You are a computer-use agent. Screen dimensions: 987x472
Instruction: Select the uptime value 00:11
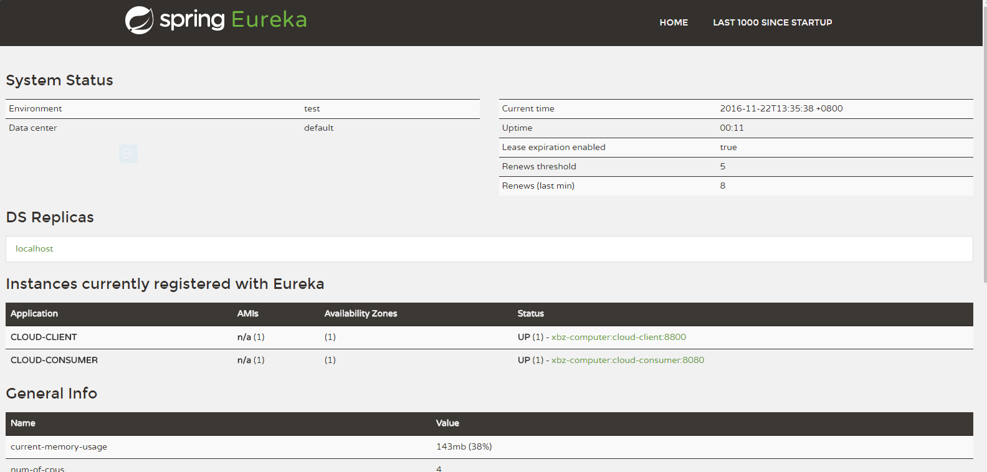click(x=732, y=128)
